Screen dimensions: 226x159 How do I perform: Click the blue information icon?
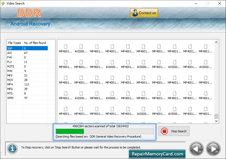[x=12, y=148]
